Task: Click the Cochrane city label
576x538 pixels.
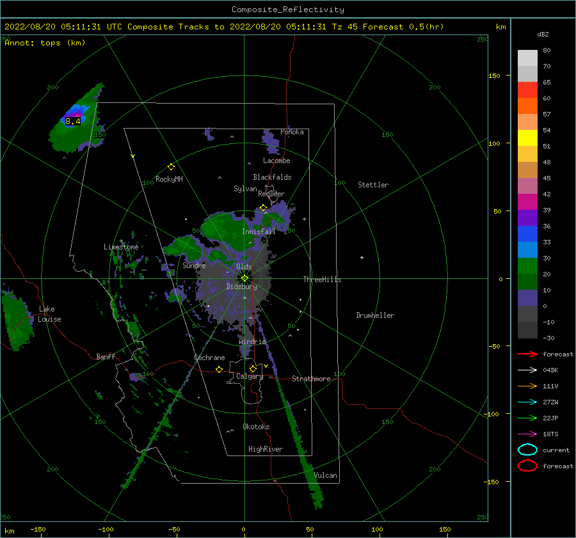Action: tap(209, 358)
